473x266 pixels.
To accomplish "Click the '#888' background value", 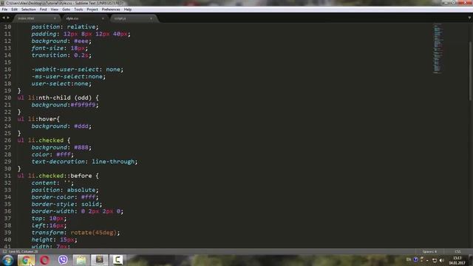I will pyautogui.click(x=81, y=148).
